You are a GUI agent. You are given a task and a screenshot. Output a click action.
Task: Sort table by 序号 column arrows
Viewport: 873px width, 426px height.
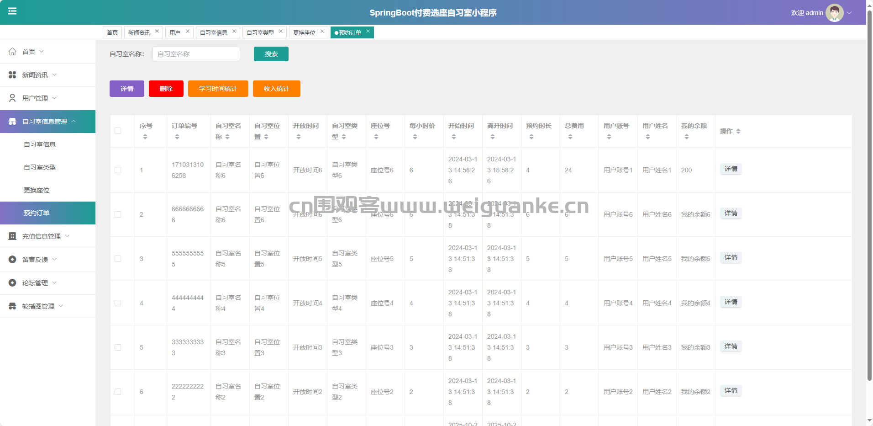[x=145, y=137]
